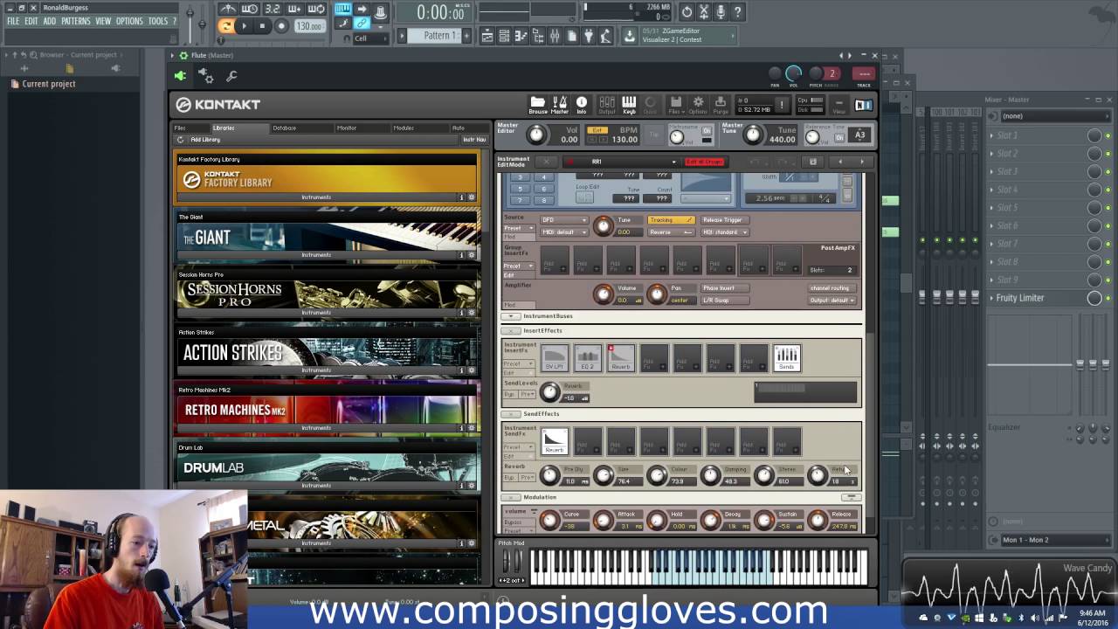Save the instrument using the disk icon
This screenshot has height=629, width=1118.
(812, 162)
